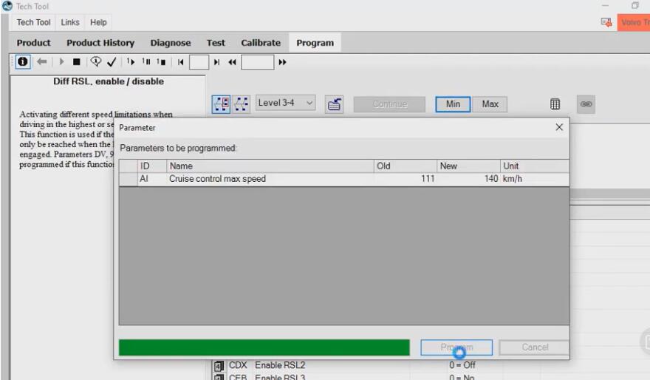This screenshot has height=380, width=650.
Task: Click the Name column header
Action: coord(270,166)
